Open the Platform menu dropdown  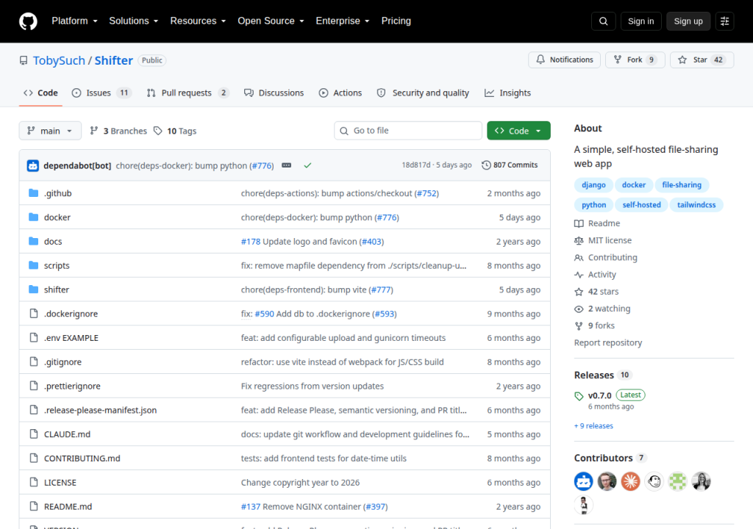click(74, 21)
